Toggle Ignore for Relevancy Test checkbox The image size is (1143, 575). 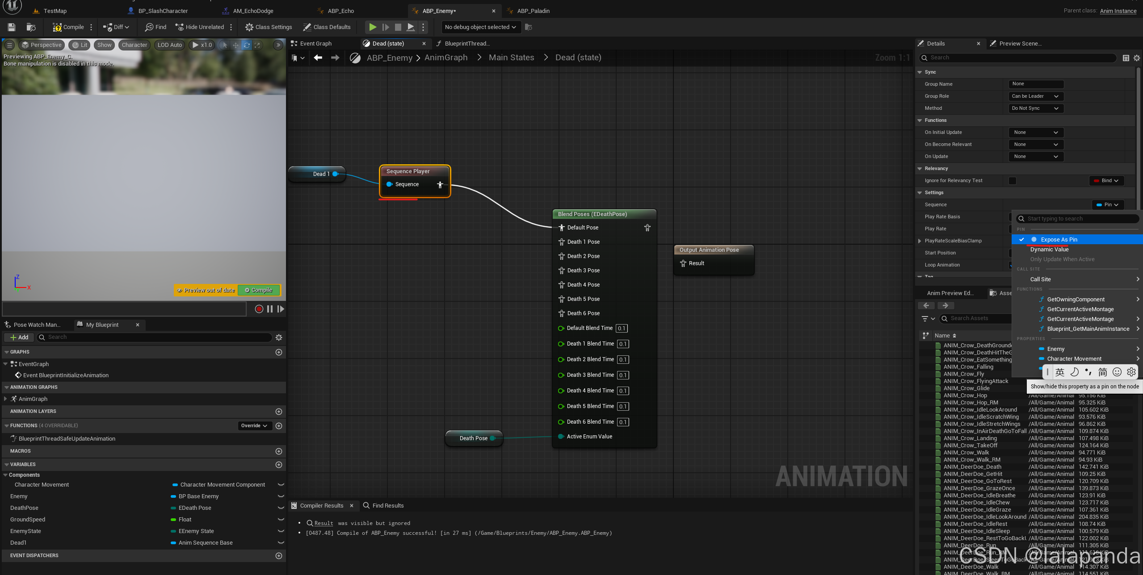(1013, 181)
